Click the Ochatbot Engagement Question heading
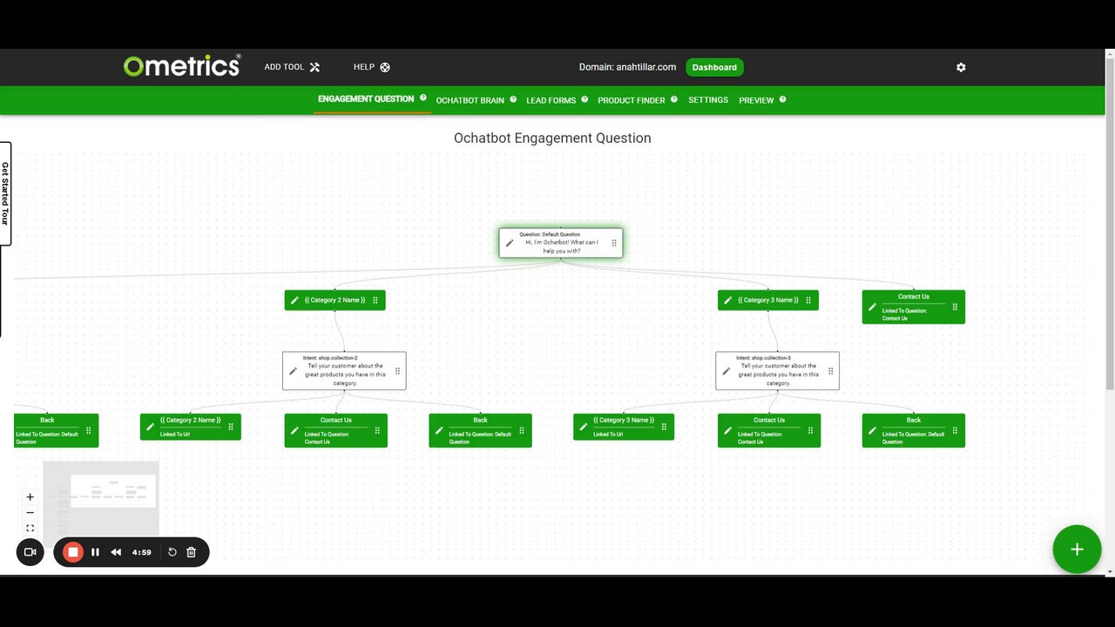1115x627 pixels. click(552, 138)
